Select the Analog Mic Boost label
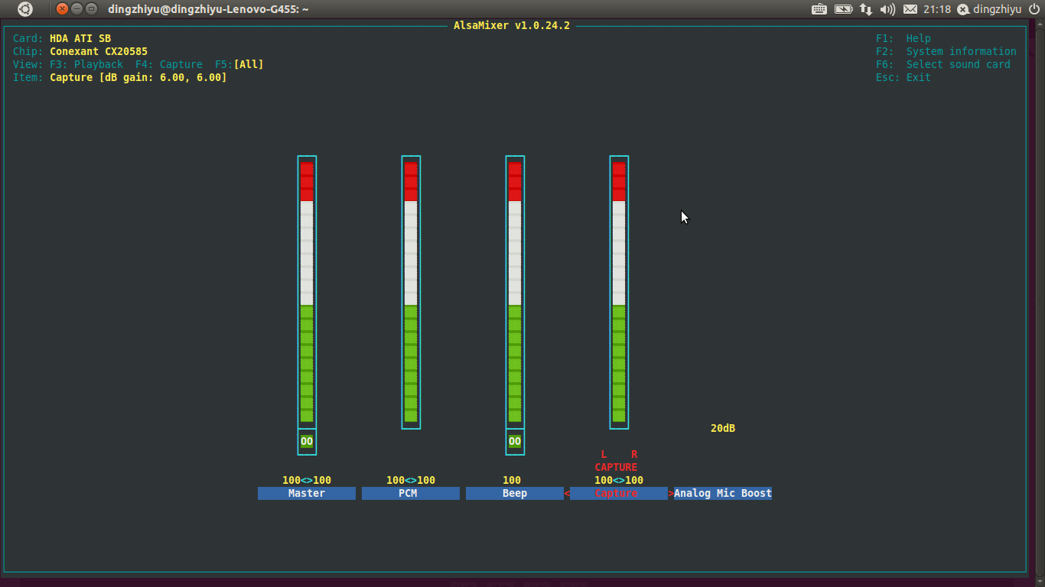Screen dimensions: 1045x587 click(x=723, y=494)
